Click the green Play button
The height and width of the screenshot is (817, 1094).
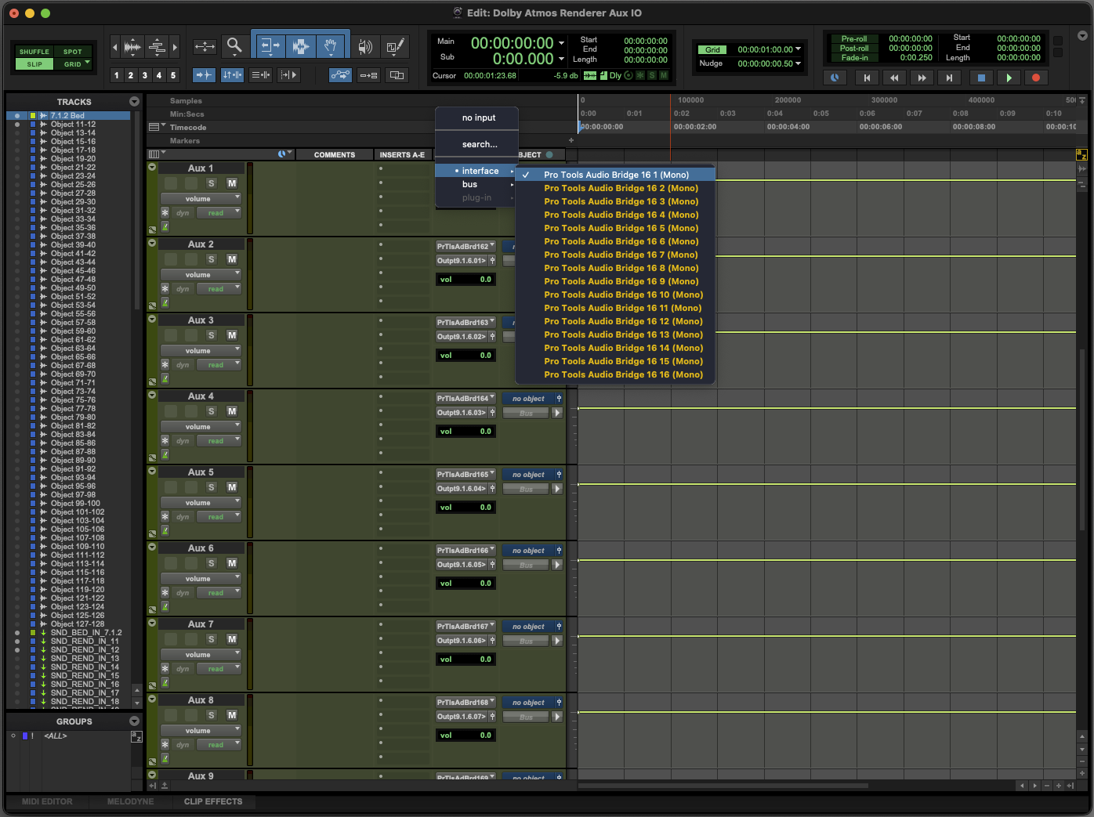point(1009,78)
